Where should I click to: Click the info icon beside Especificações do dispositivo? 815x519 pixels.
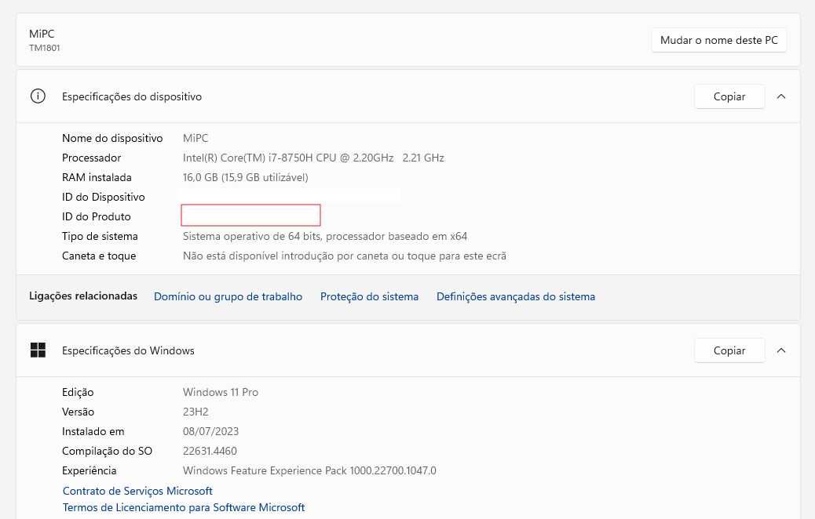coord(38,96)
